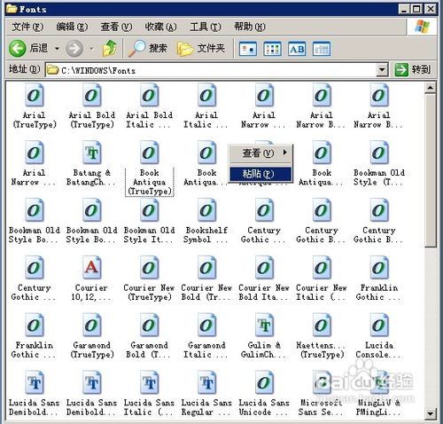
Task: Select Haettens... (TrueType) font icon
Action: (322, 326)
